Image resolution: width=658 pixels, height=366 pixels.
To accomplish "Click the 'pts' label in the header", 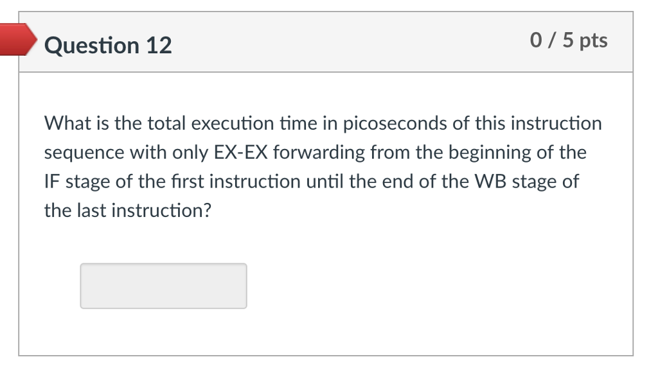I will pos(593,40).
